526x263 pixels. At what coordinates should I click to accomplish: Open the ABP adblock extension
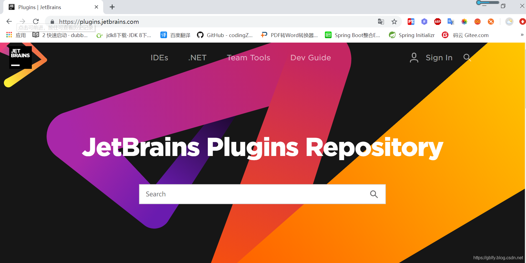coord(438,22)
